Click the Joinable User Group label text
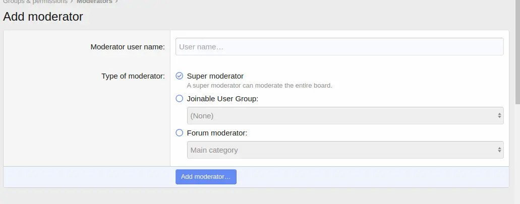Screen dimensions: 520x204 coord(222,99)
